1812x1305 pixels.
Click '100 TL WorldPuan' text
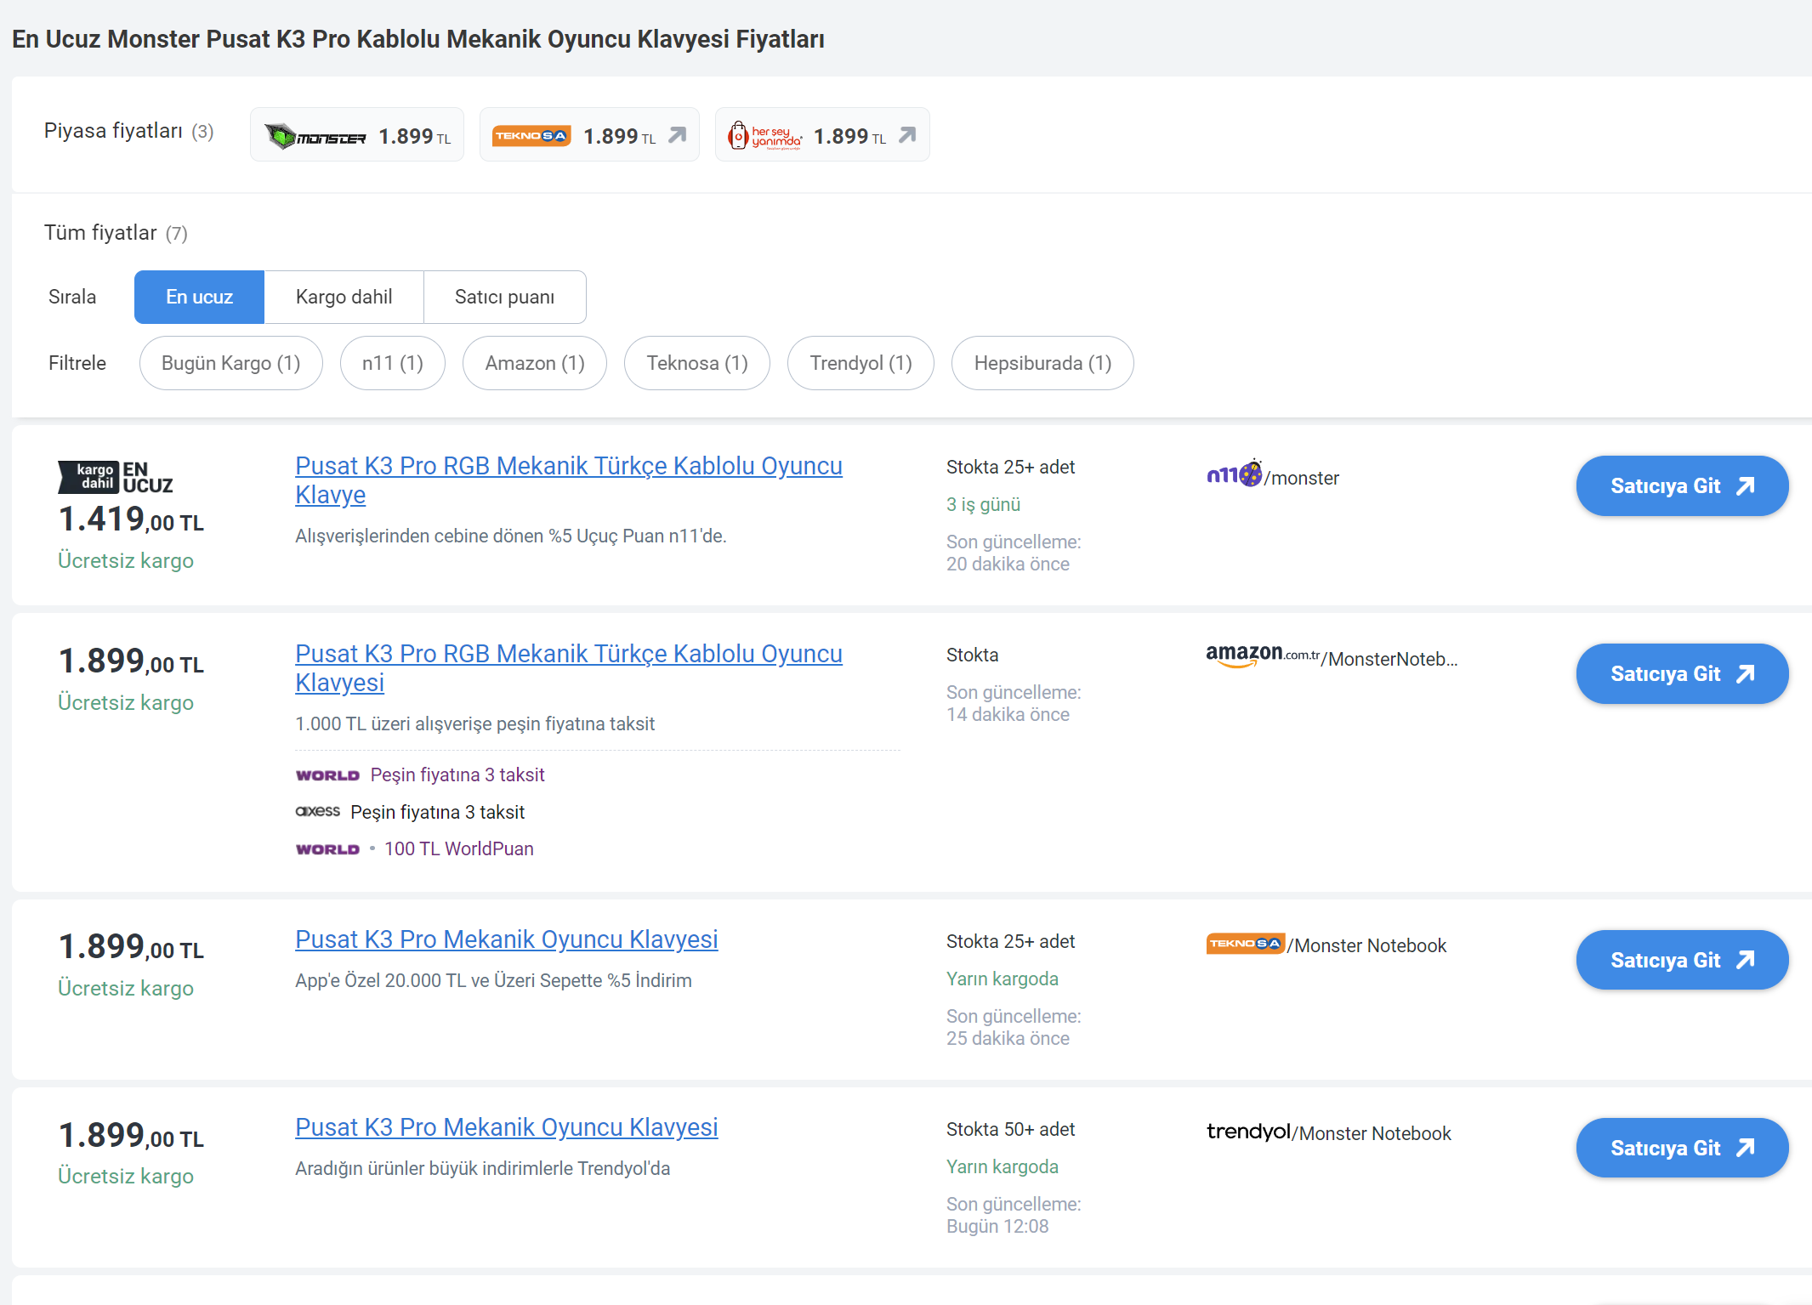(x=458, y=849)
